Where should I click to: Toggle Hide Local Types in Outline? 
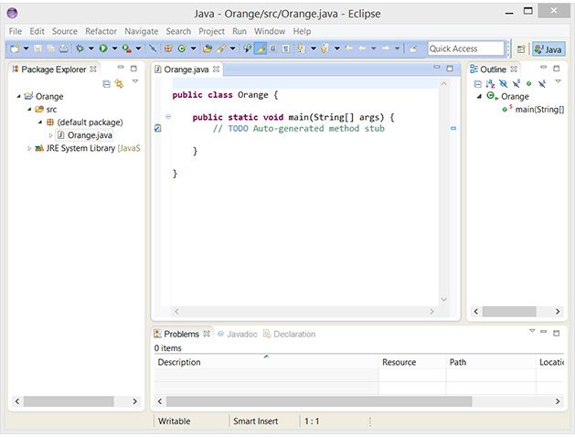pos(542,84)
